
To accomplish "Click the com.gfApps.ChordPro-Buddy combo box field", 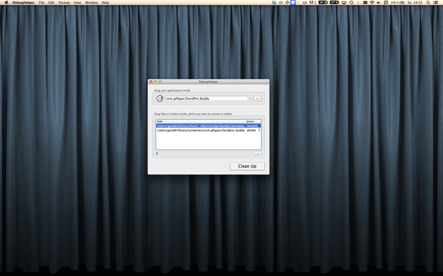I will tap(207, 98).
